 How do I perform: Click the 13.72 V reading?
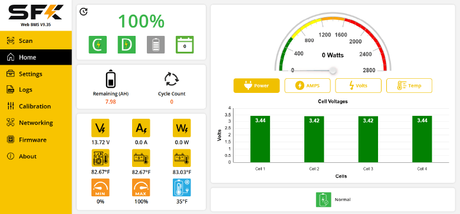100,142
